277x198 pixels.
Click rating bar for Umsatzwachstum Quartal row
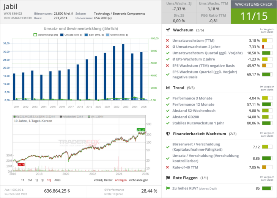(x=267, y=53)
